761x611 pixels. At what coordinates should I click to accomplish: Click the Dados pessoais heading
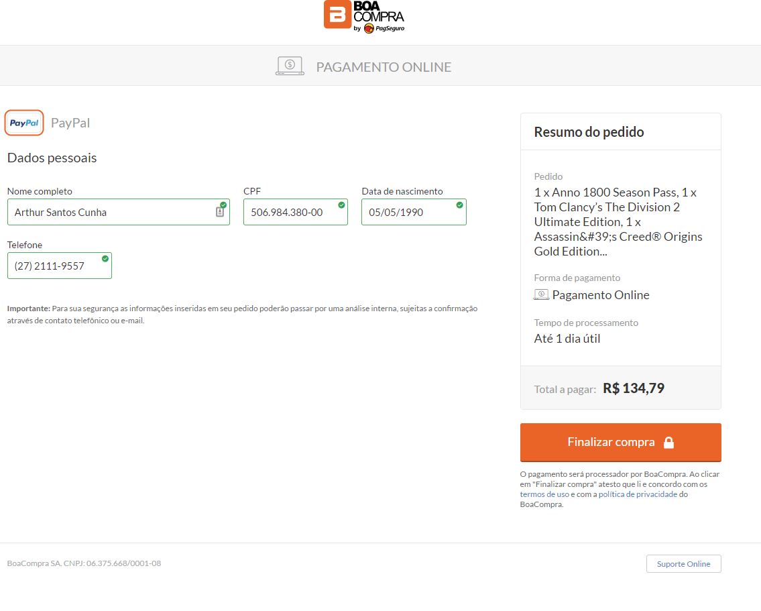[x=52, y=158]
